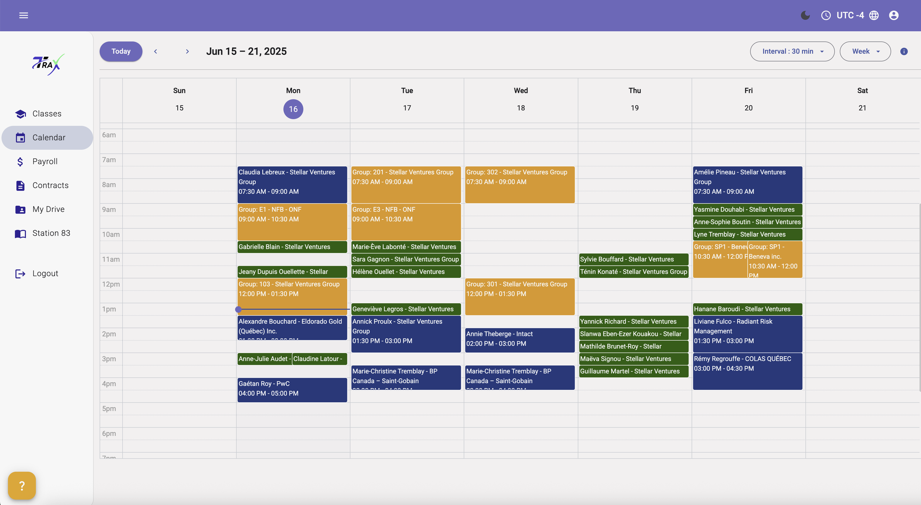
Task: Open Classes in sidebar
Action: (47, 114)
